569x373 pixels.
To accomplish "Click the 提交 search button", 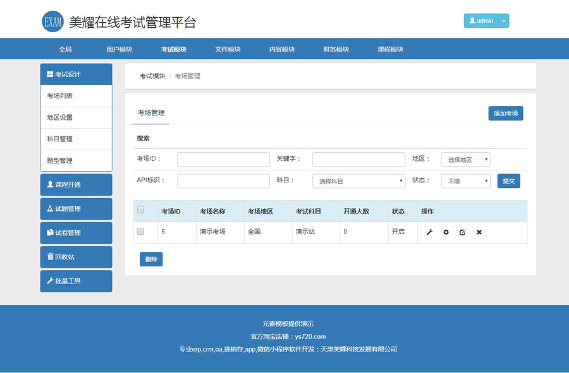I will pos(508,181).
